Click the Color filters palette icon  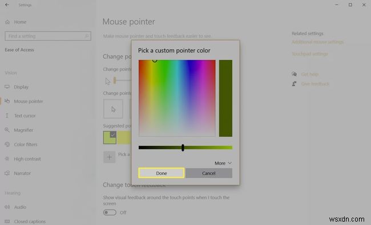point(7,144)
